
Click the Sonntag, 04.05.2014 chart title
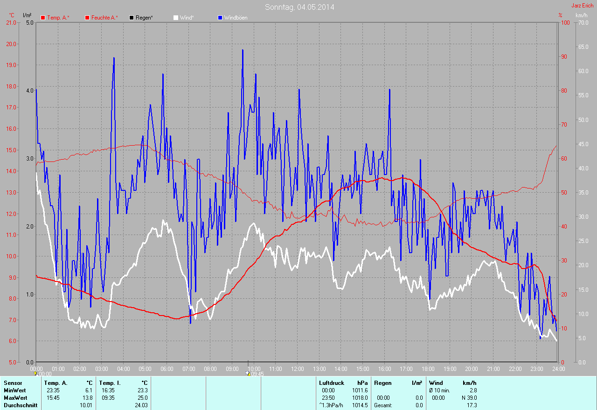(x=299, y=7)
